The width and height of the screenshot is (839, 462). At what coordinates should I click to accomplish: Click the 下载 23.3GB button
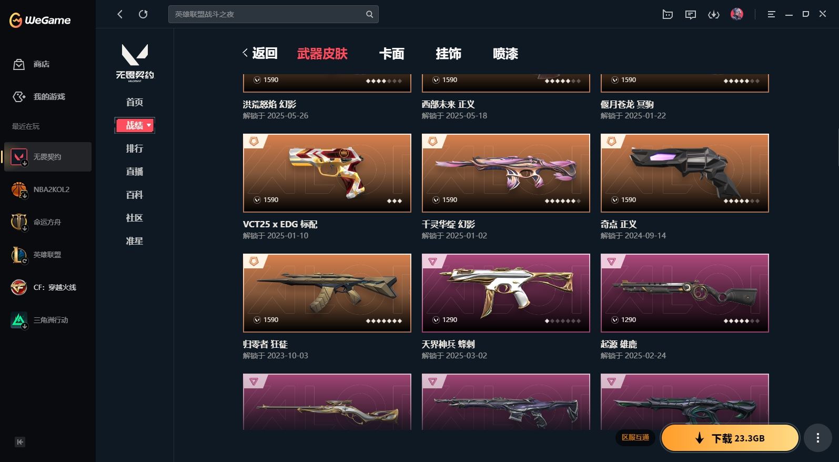[730, 438]
